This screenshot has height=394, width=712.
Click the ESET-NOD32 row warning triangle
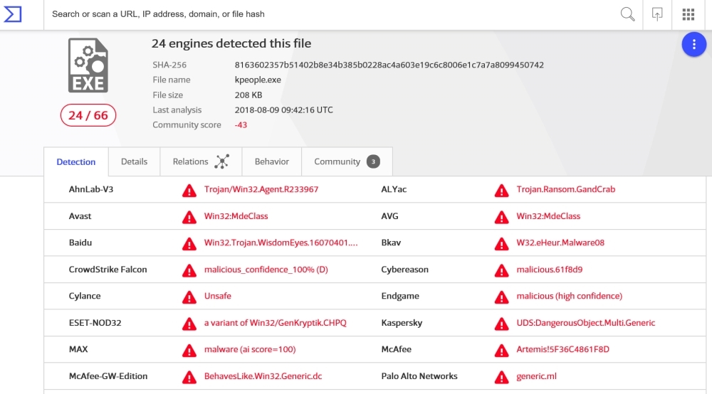click(x=189, y=324)
